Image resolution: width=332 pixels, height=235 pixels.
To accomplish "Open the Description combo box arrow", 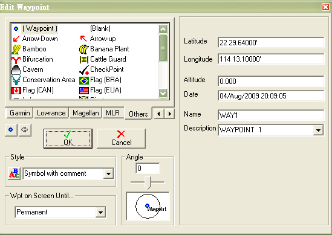I will coord(318,130).
